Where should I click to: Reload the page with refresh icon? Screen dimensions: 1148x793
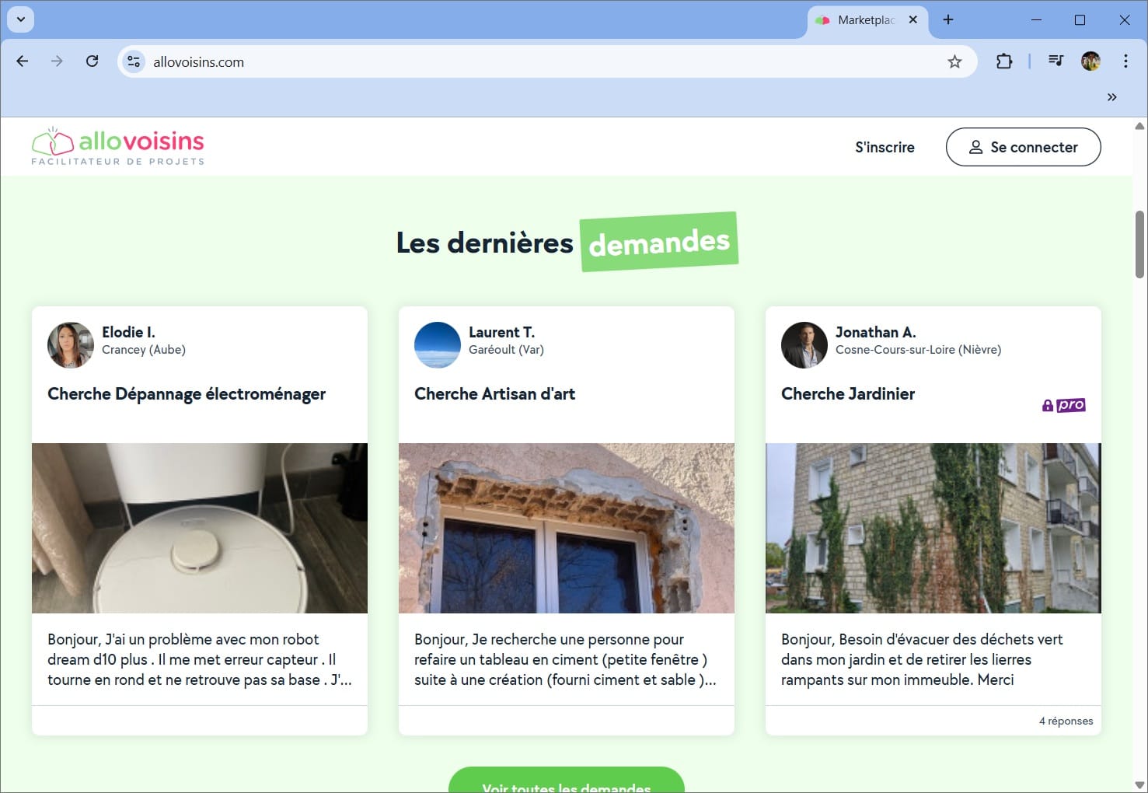click(92, 61)
